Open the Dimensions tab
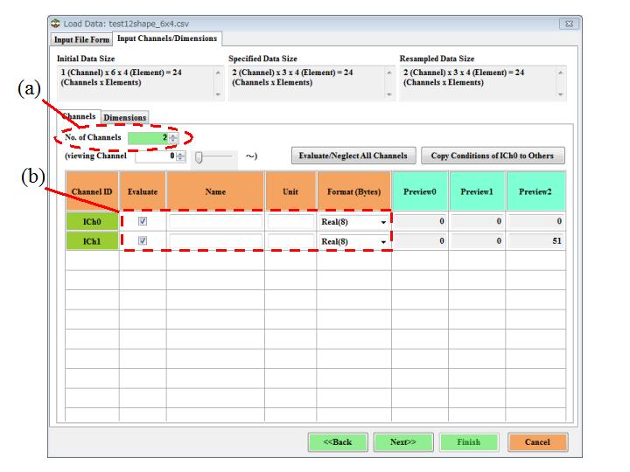 pos(125,117)
